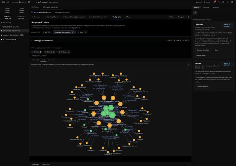Click the New Context Graph button
This screenshot has height=166, width=236.
(7, 10)
